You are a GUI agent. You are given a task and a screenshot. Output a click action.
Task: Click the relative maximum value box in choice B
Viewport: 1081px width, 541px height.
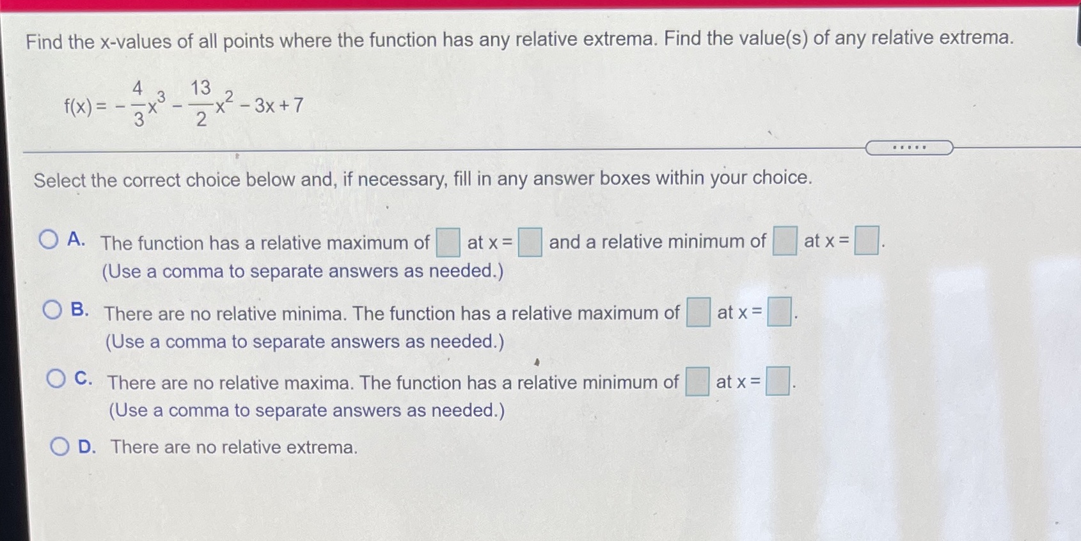[x=697, y=311]
